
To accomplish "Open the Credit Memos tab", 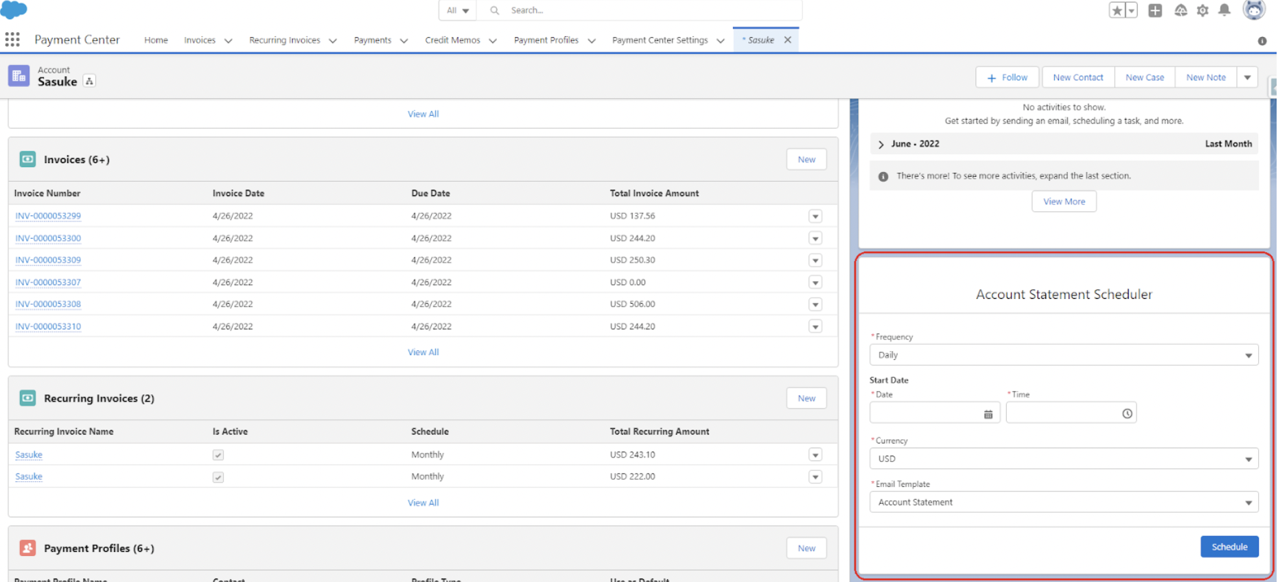I will pos(452,40).
